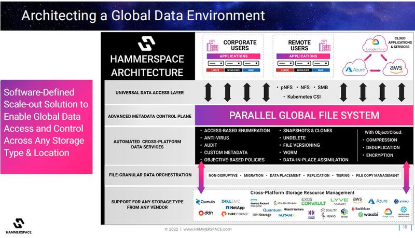Image resolution: width=415 pixels, height=238 pixels.
Task: Click the Linux label under Corporate Users
Action: [x=215, y=70]
